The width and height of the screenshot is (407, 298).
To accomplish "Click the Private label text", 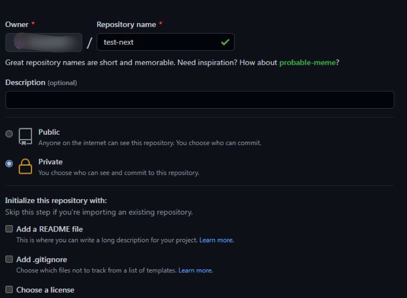I will [51, 162].
